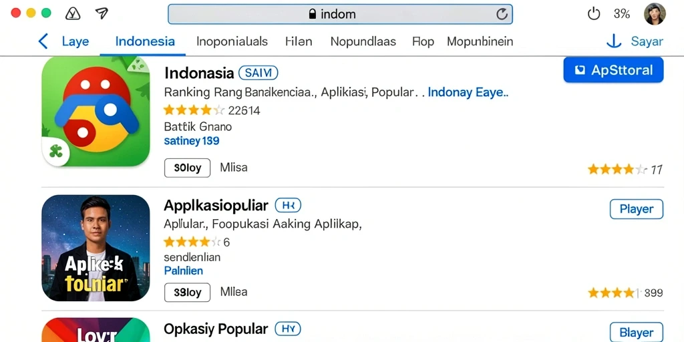Click the padlock icon in address bar
The height and width of the screenshot is (342, 684).
click(x=313, y=15)
